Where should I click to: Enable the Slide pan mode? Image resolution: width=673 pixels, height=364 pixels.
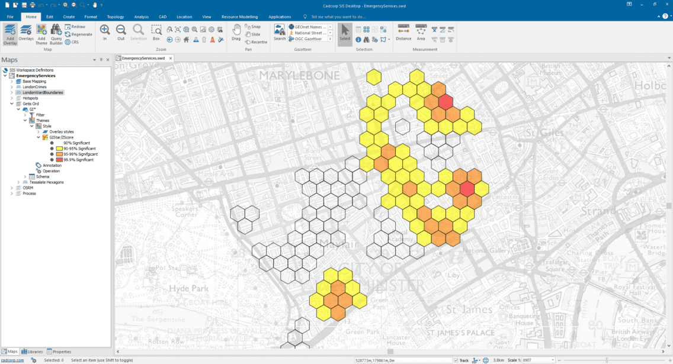click(x=255, y=34)
